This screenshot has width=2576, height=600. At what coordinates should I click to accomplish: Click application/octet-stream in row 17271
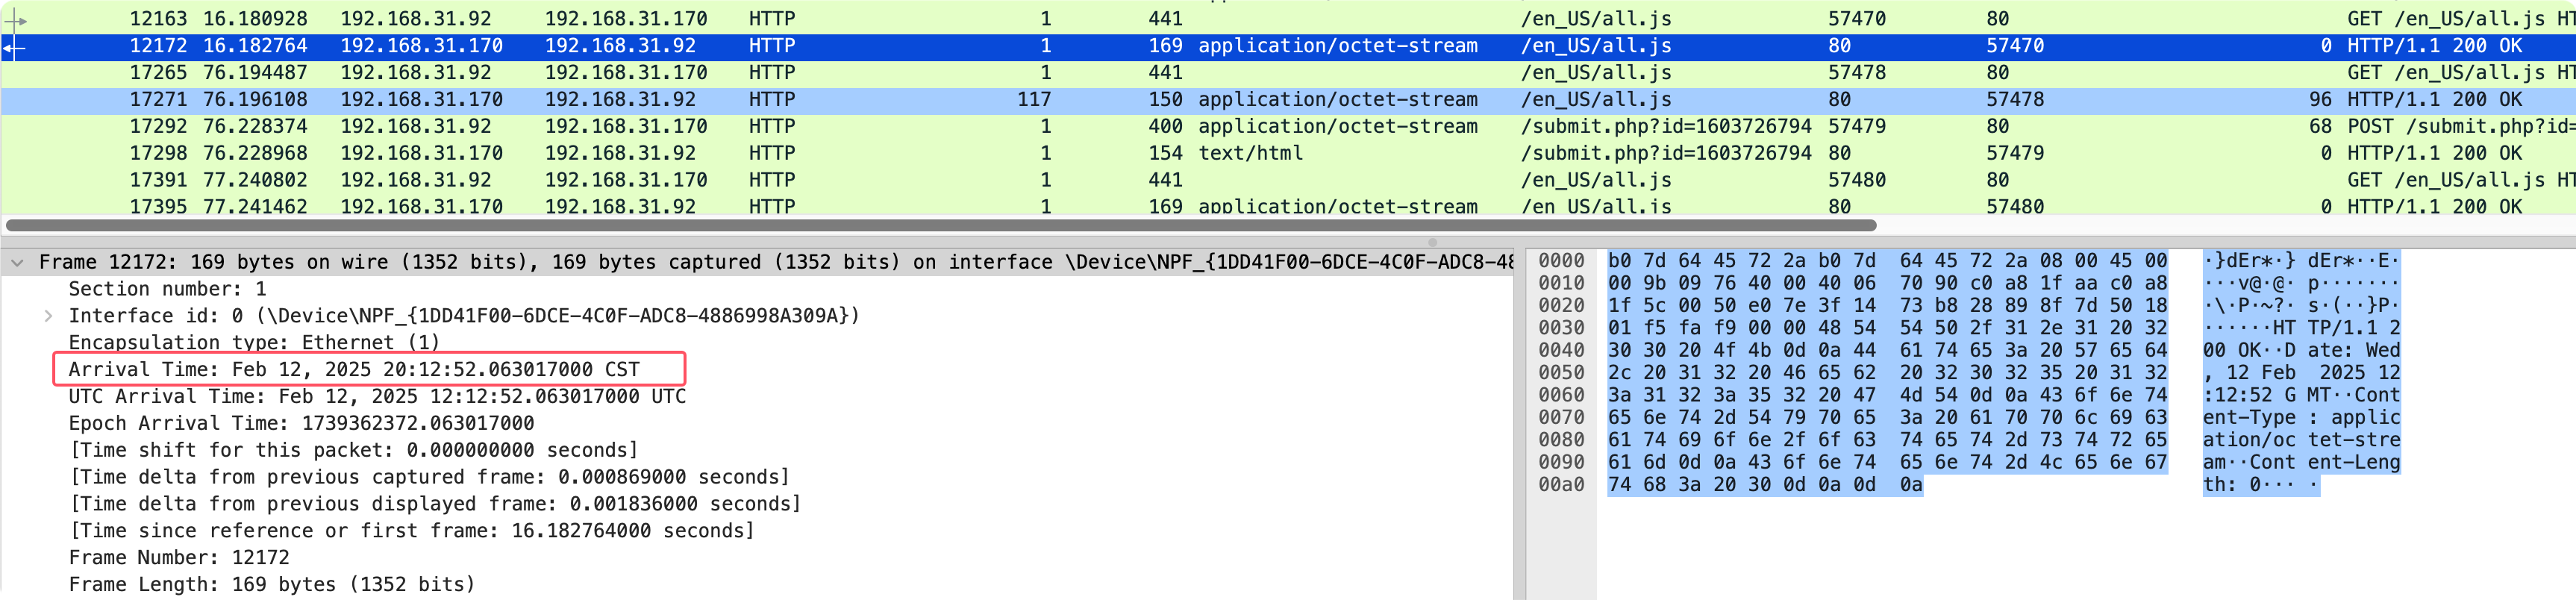[x=1337, y=100]
